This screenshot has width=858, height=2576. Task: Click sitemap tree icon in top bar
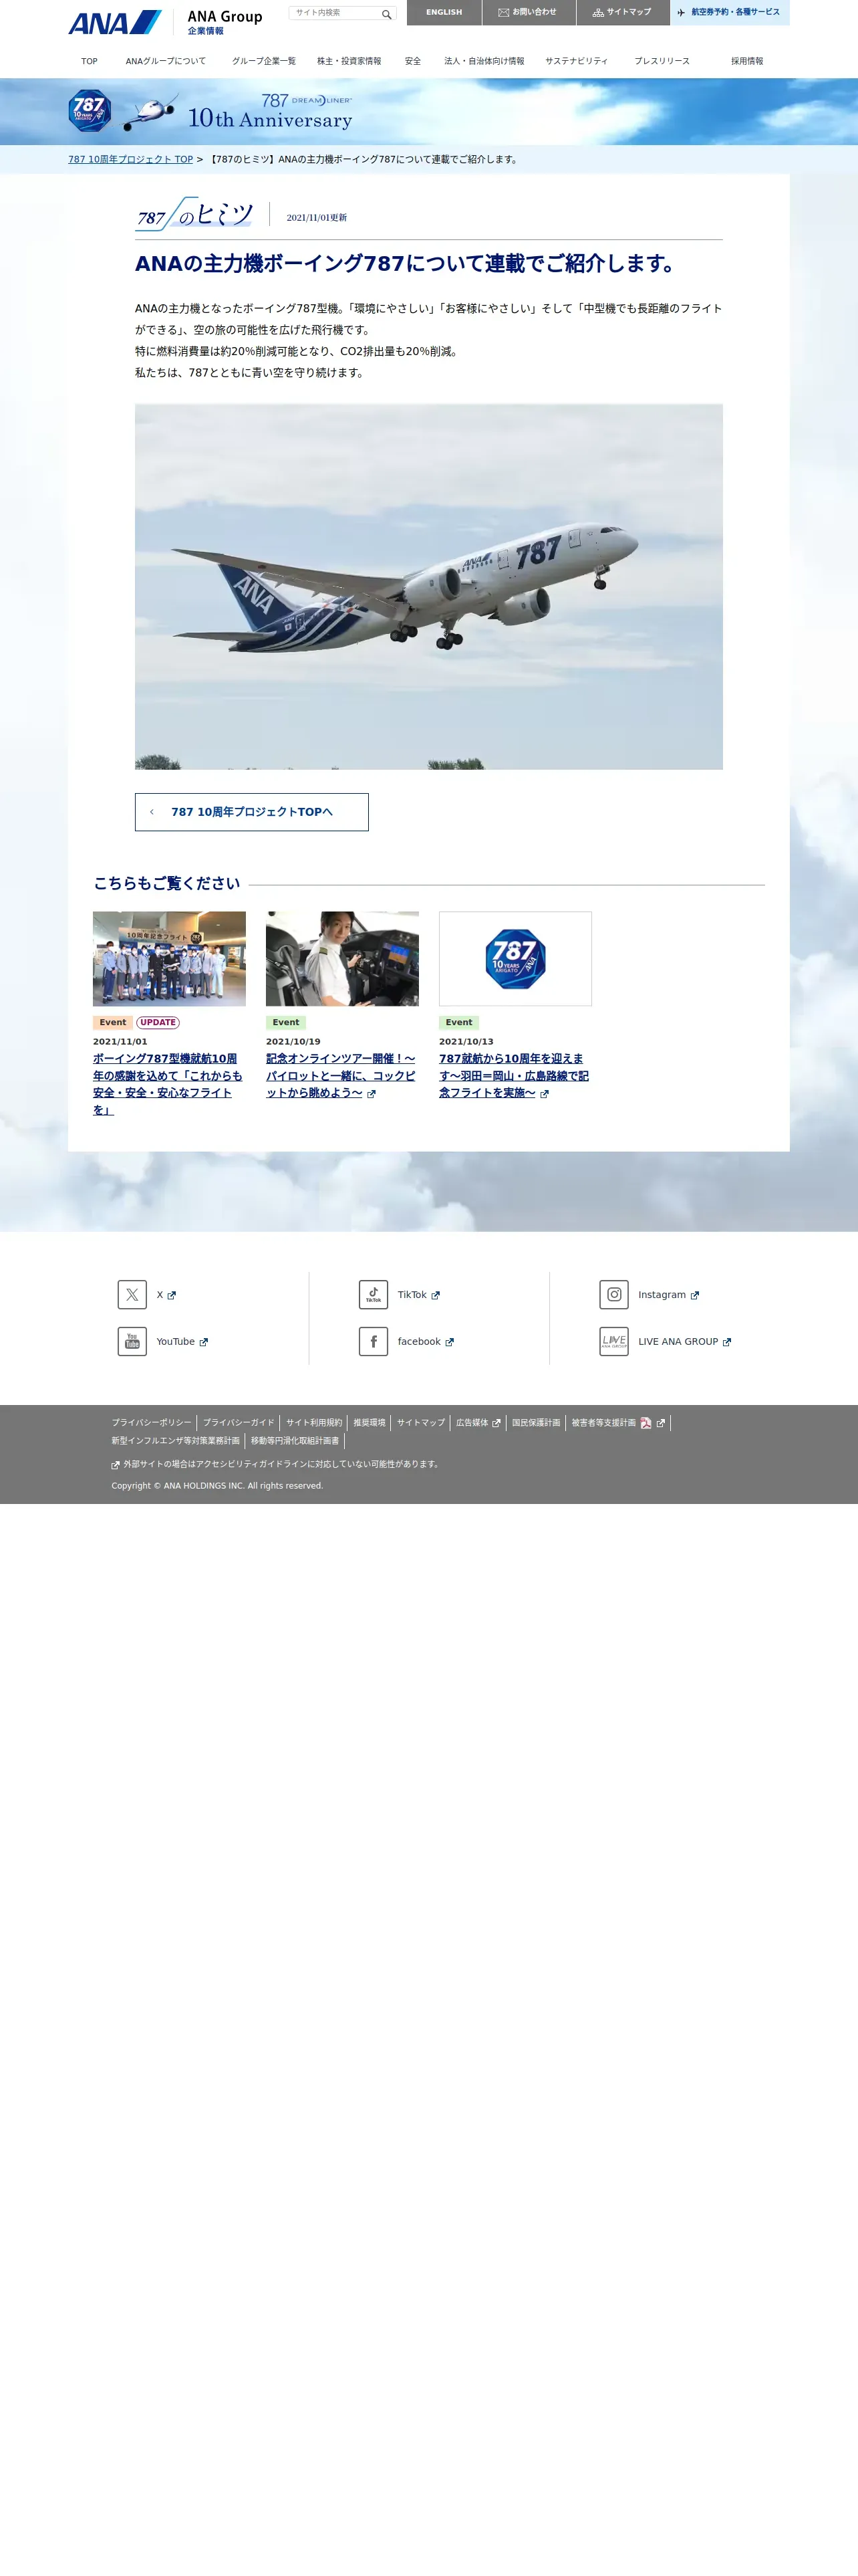tap(598, 13)
